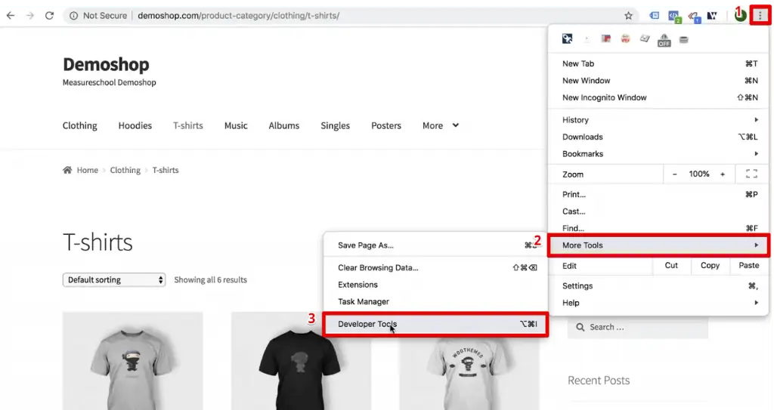Click the round red badge extension in menu
The width and height of the screenshot is (774, 410).
coord(625,39)
